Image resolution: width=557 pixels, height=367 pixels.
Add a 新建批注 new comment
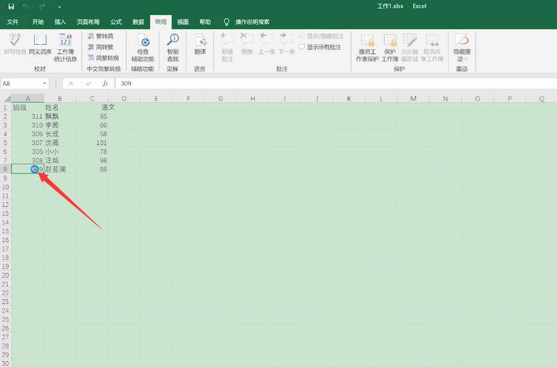[227, 47]
